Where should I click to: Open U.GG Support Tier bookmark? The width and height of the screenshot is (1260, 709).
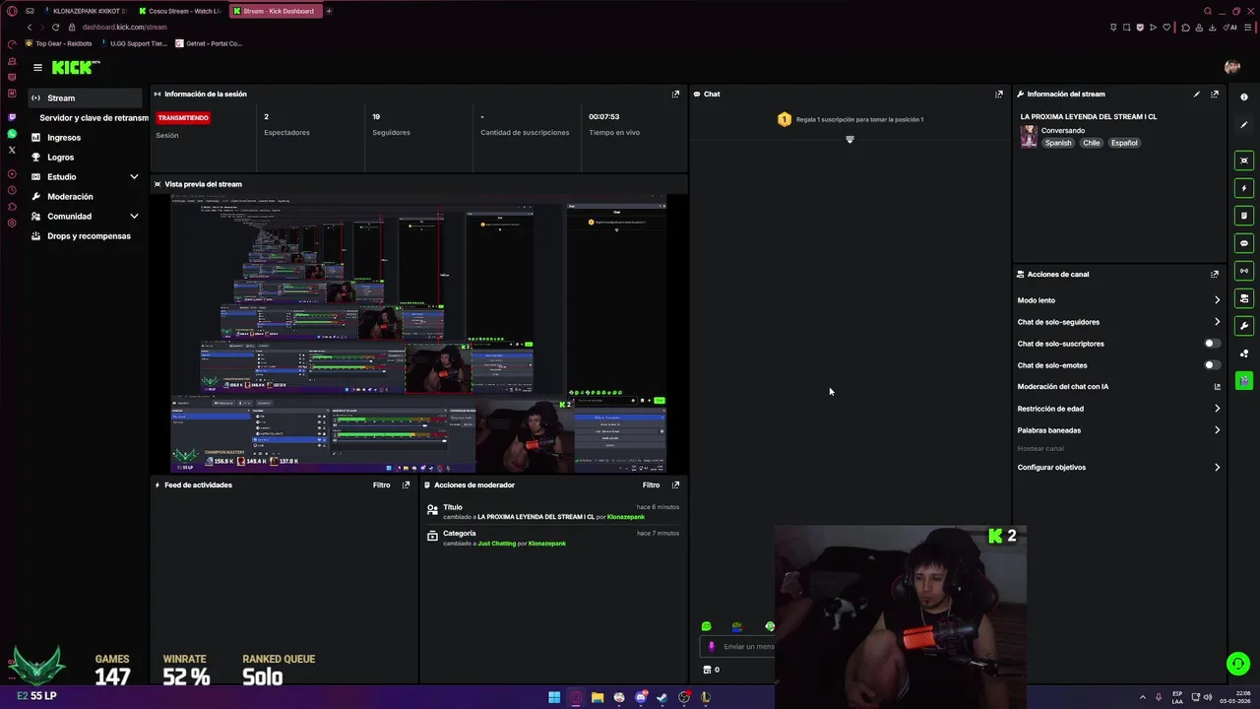tap(134, 43)
